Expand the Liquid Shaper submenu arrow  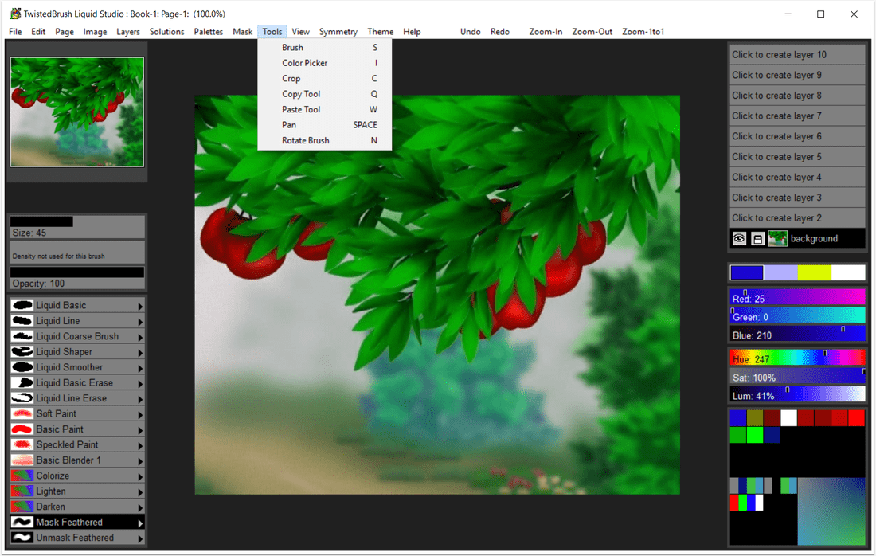140,352
